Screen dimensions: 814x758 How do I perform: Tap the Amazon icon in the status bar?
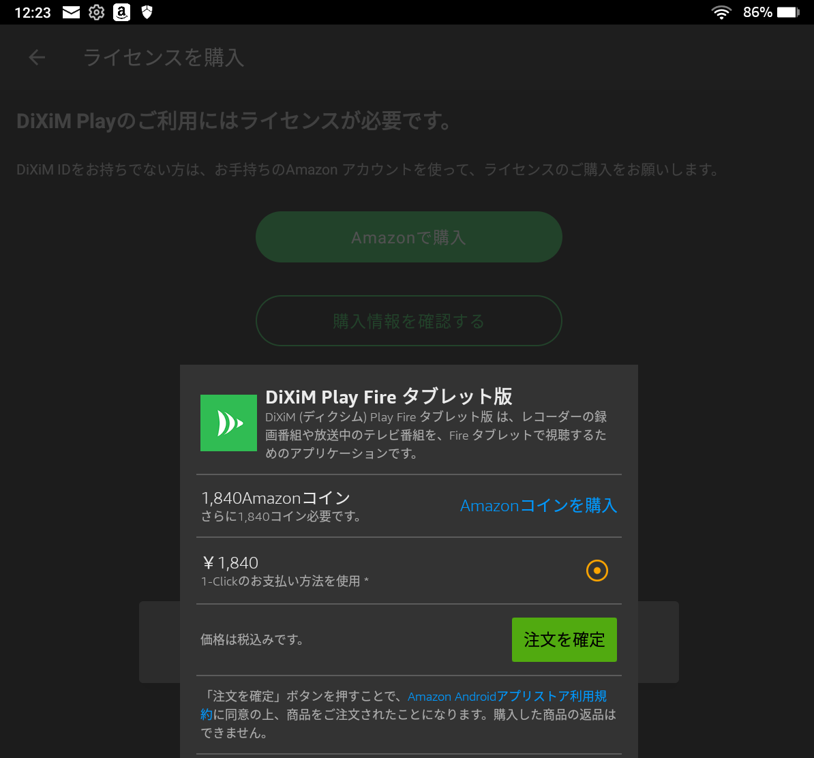point(121,12)
